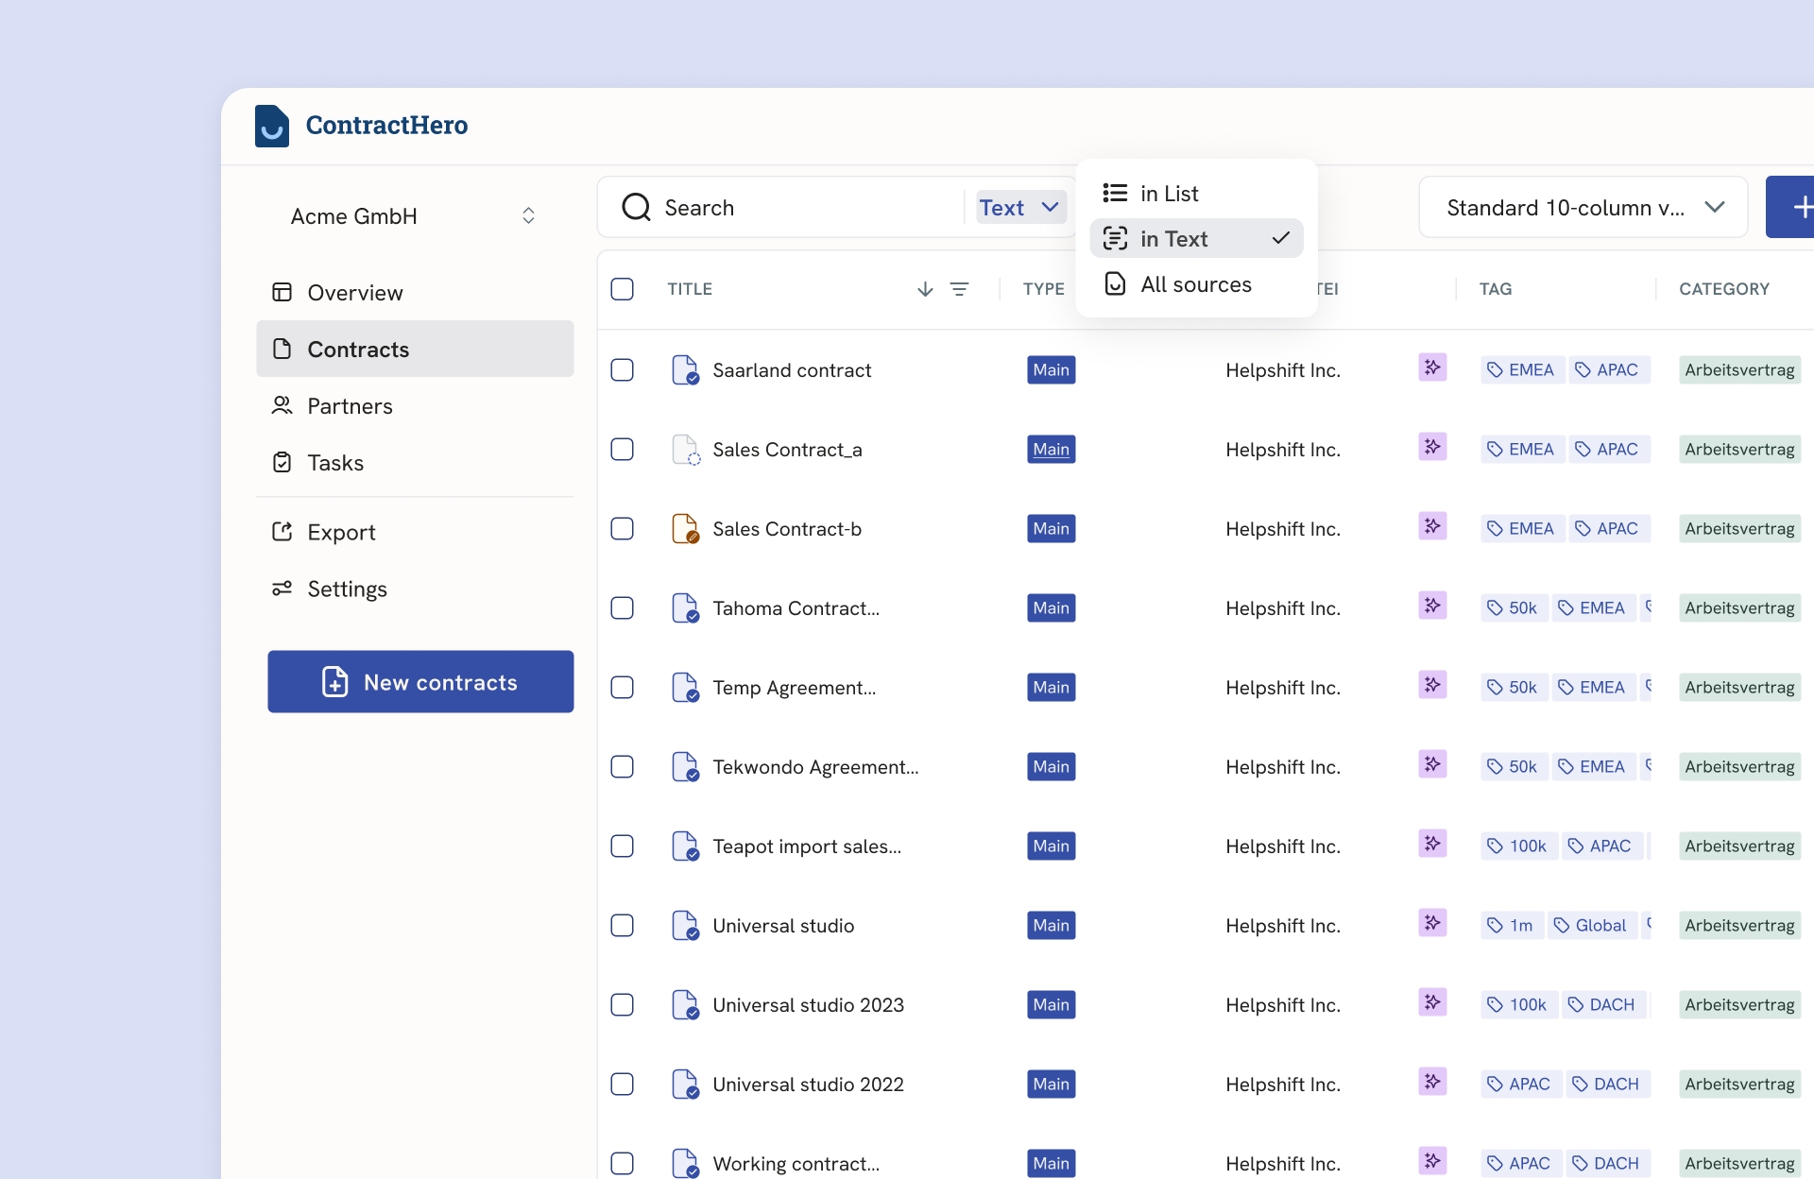This screenshot has height=1179, width=1814.
Task: Click into the Search input field
Action: 803,207
